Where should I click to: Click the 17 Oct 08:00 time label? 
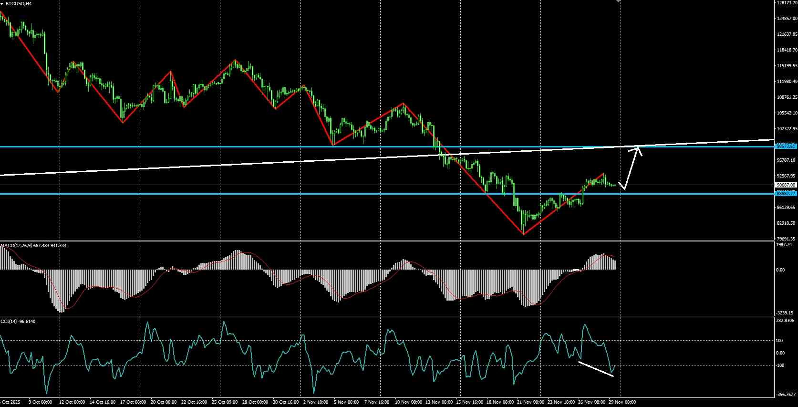coord(134,402)
